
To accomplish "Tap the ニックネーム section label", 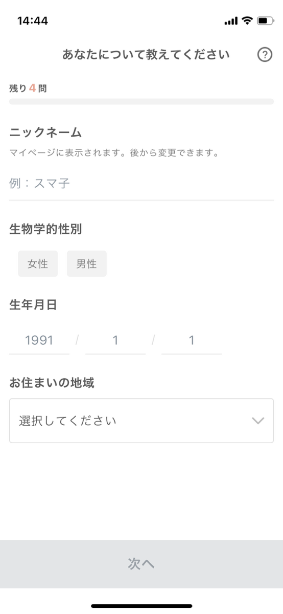I will (46, 133).
